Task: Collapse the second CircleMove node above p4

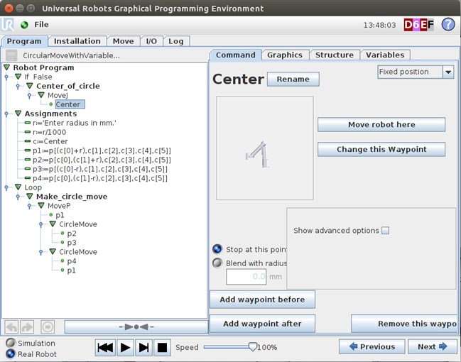Action: [x=53, y=251]
